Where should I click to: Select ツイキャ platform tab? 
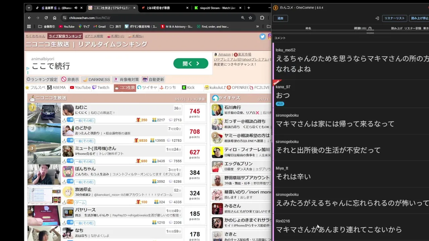tap(147, 87)
